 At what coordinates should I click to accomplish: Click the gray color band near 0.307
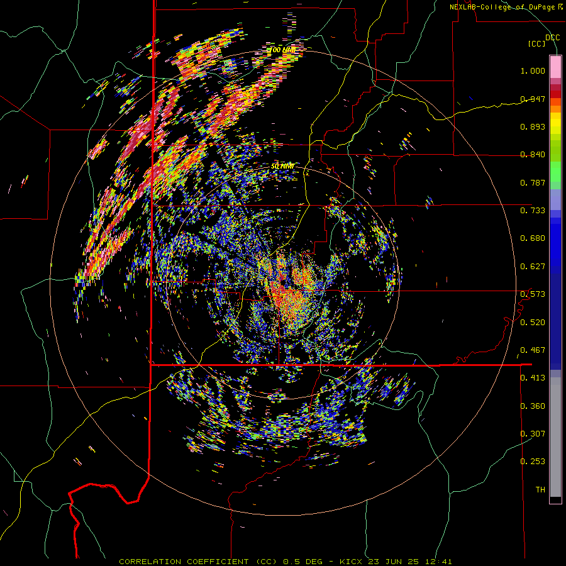pos(555,437)
